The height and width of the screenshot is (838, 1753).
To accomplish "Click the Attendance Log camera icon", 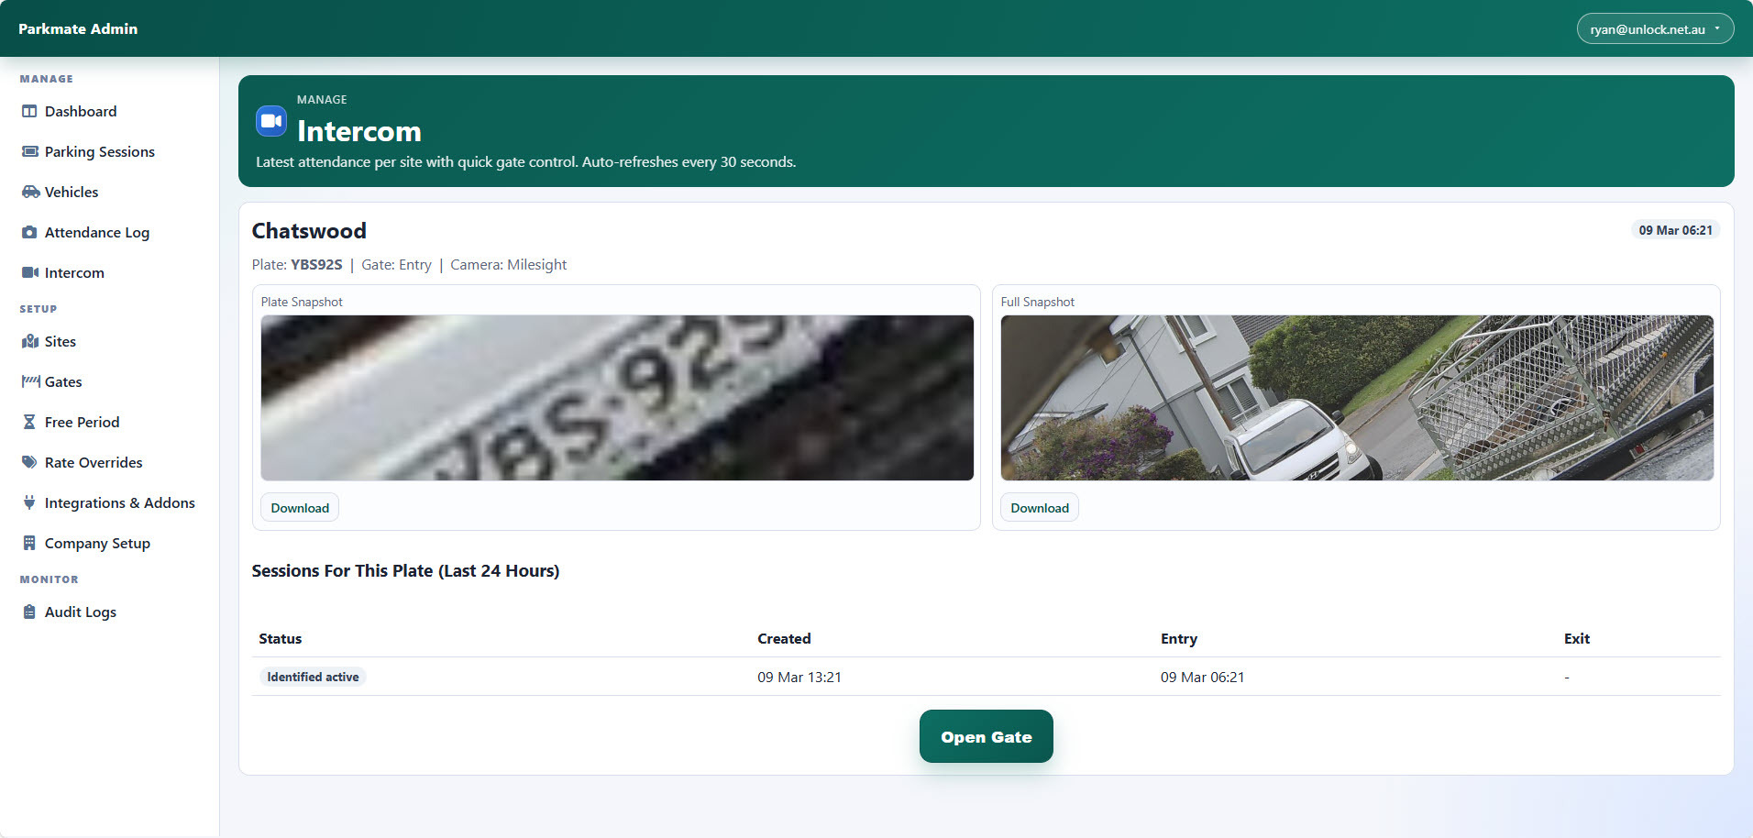I will [x=29, y=233].
